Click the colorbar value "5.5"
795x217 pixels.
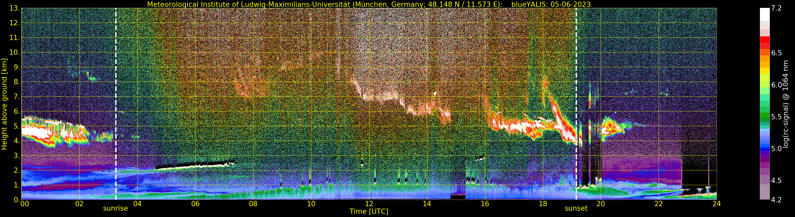click(777, 117)
